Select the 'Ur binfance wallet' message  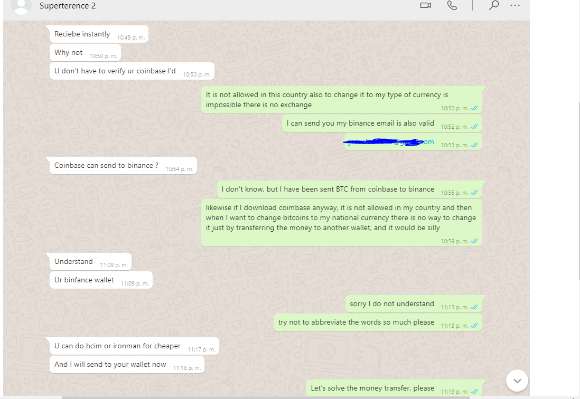101,280
